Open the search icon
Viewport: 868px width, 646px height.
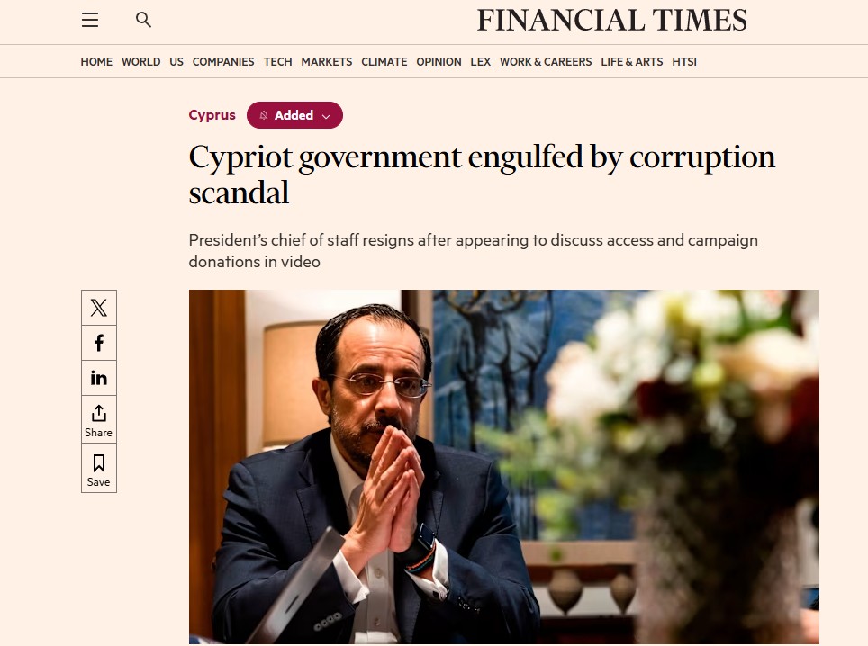[143, 19]
